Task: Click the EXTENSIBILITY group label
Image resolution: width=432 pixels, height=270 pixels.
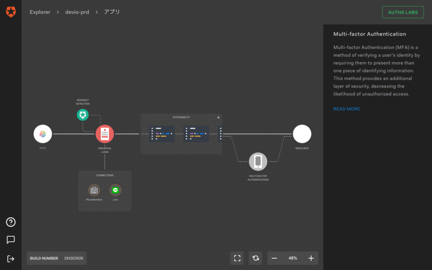Action: pos(181,117)
